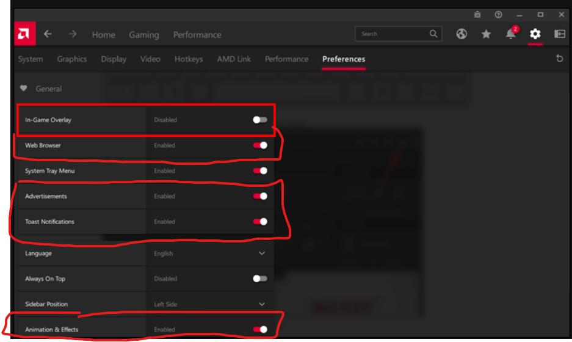Enable the Always On Top toggle
The image size is (572, 342).
259,278
